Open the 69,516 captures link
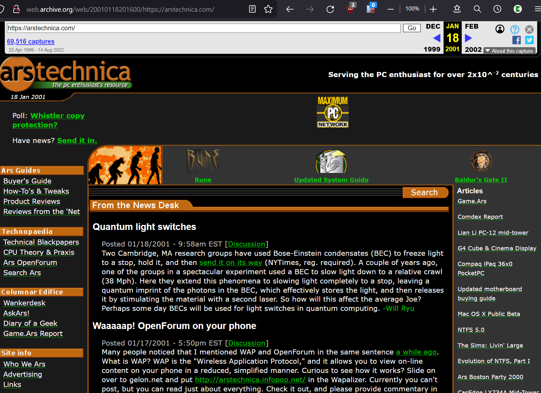 click(31, 41)
